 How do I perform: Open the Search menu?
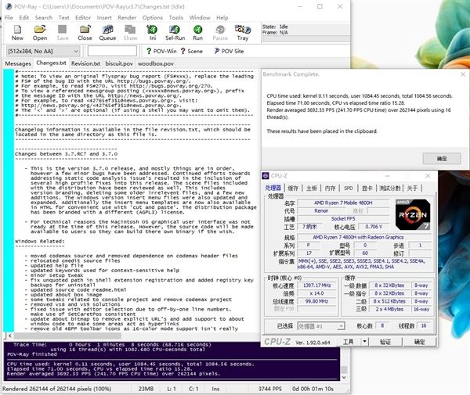tap(43, 18)
